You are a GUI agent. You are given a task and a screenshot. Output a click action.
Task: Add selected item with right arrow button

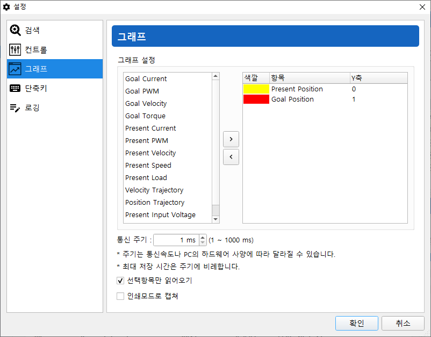(231, 139)
